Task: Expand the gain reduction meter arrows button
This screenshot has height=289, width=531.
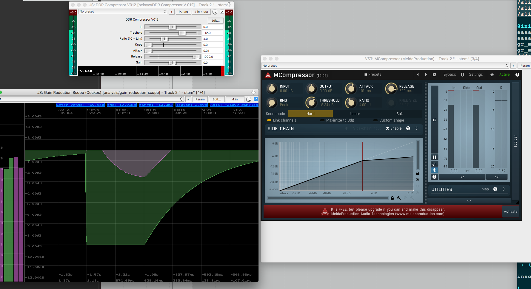Action: 497,177
